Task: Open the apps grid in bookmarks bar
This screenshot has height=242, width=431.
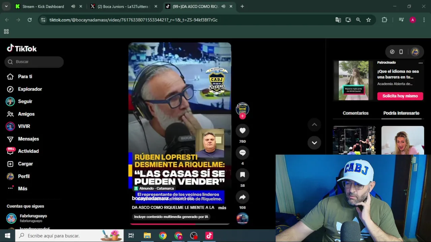Action: (6, 32)
